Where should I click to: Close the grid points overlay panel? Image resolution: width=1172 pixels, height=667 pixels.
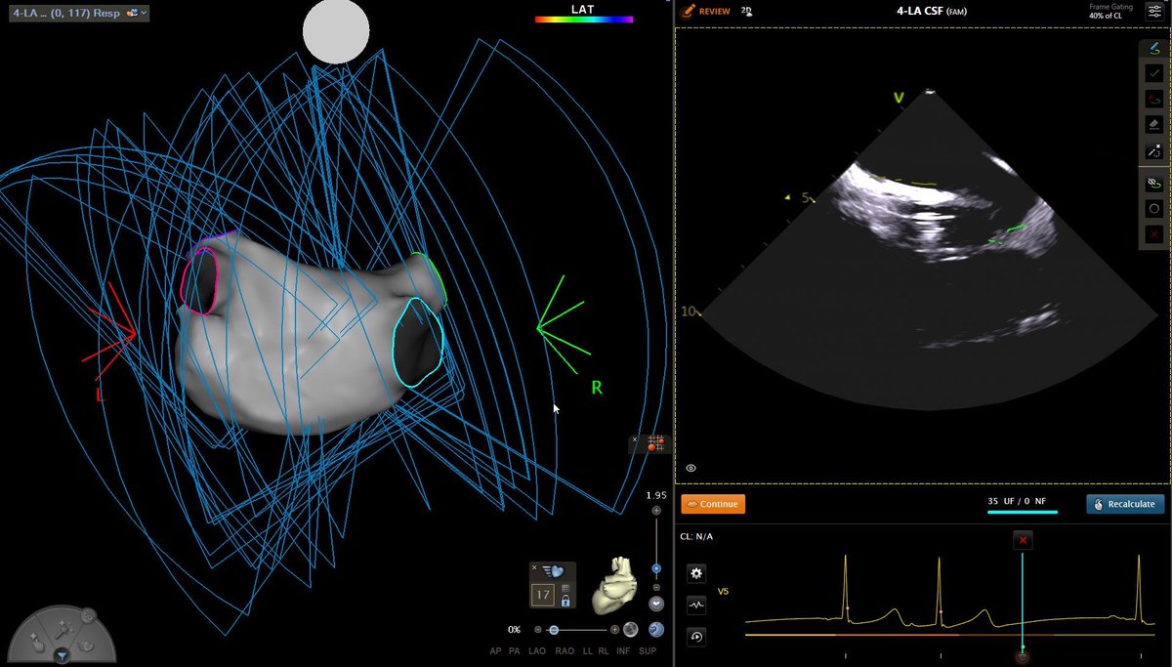635,439
